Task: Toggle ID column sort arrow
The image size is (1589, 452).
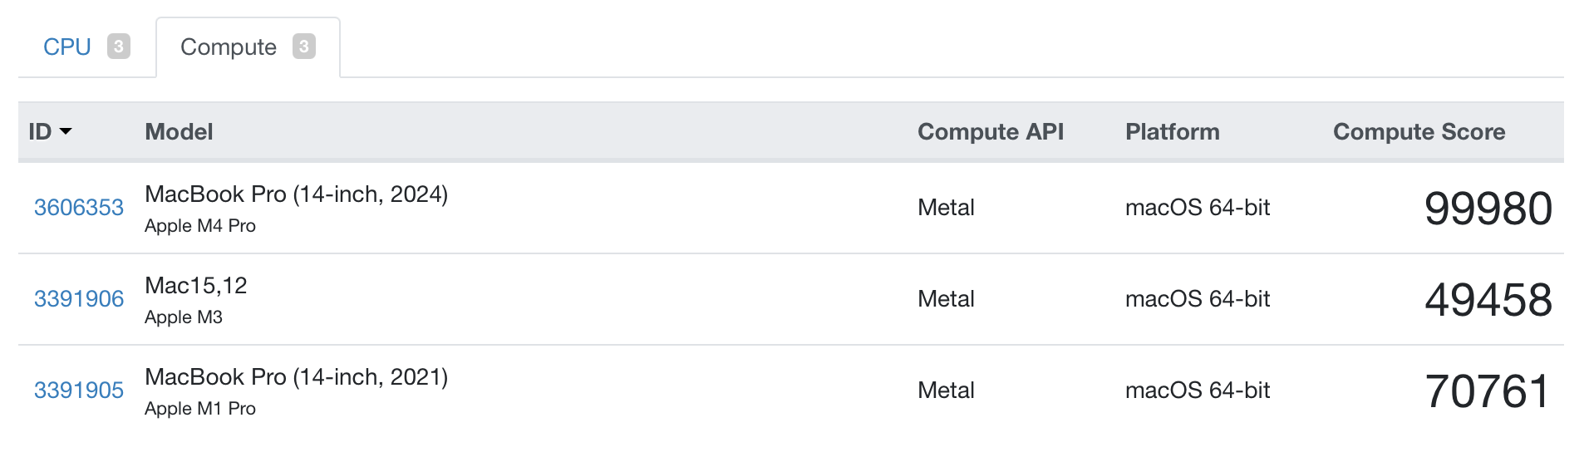Action: point(66,132)
